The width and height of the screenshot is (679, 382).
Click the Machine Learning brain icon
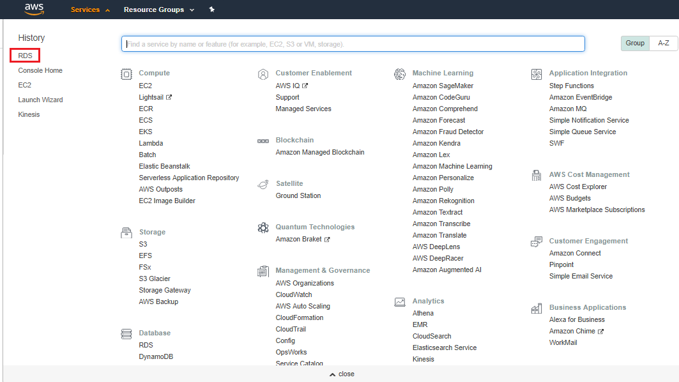pos(400,74)
